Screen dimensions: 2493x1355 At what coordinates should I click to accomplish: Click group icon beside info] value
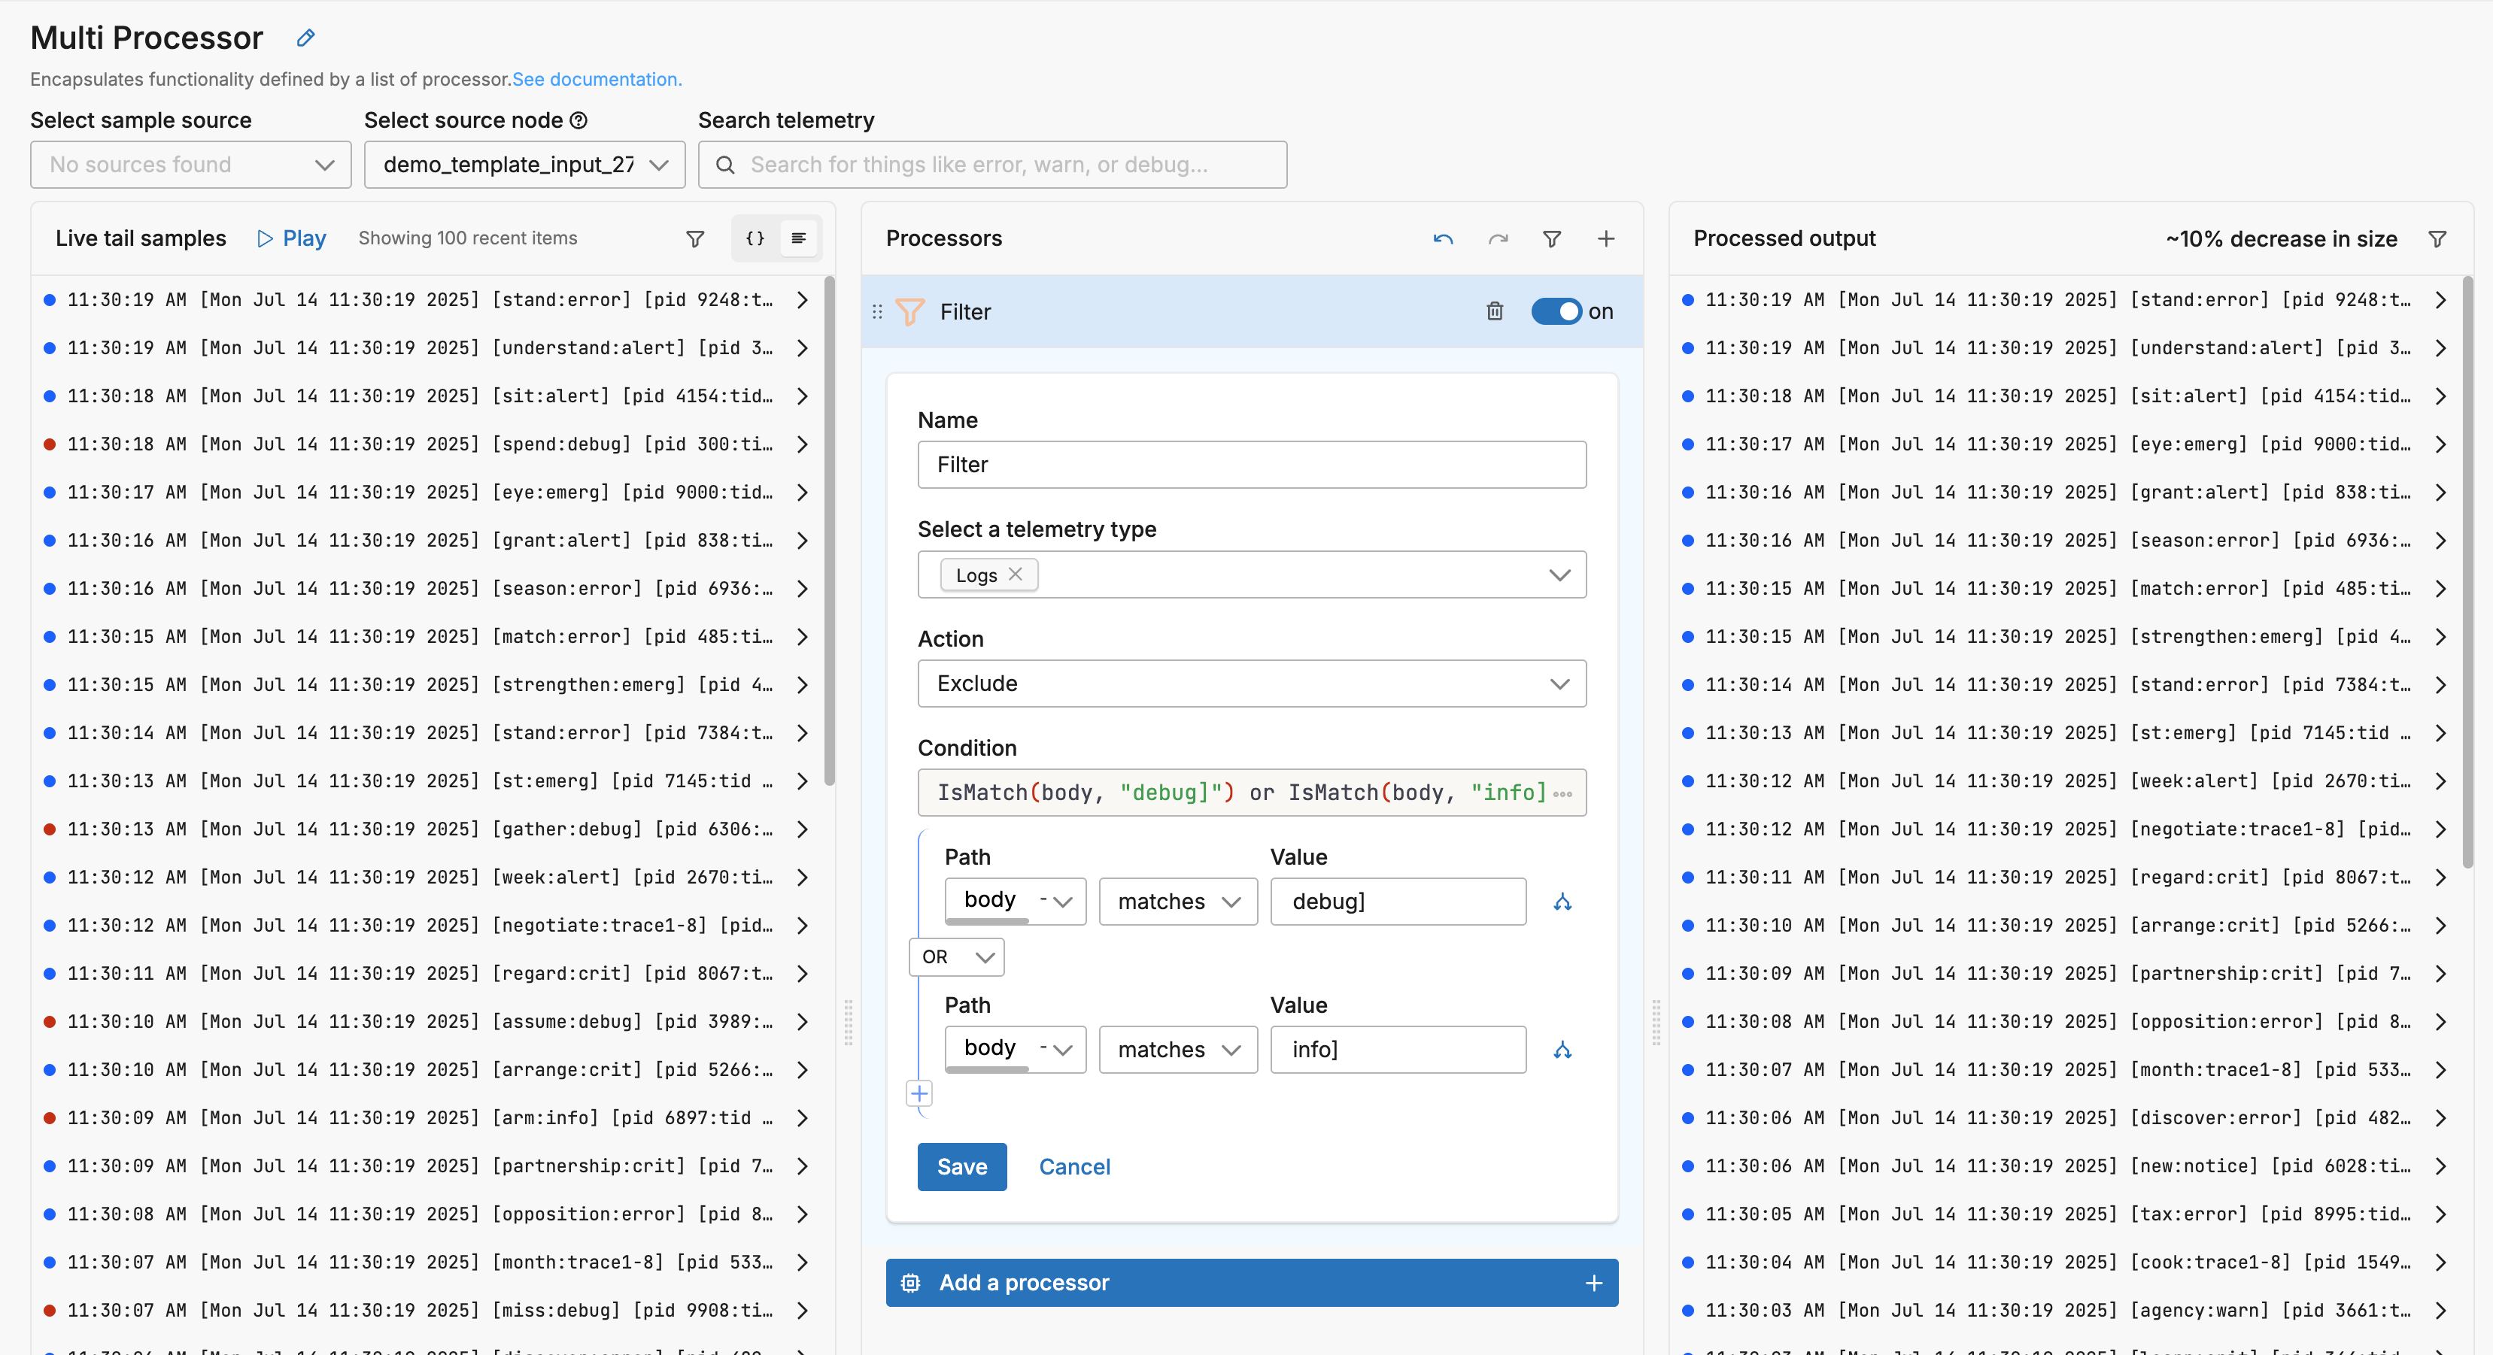1562,1050
